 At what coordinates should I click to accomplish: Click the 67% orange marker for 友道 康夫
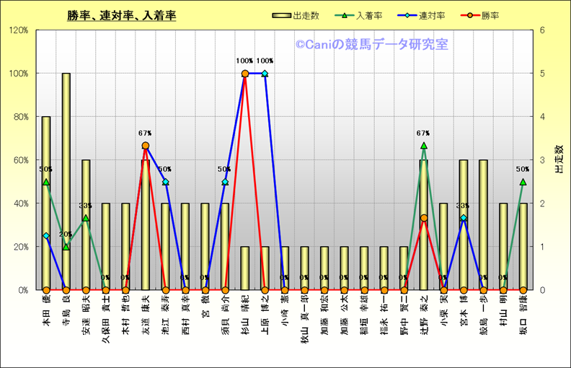click(146, 146)
